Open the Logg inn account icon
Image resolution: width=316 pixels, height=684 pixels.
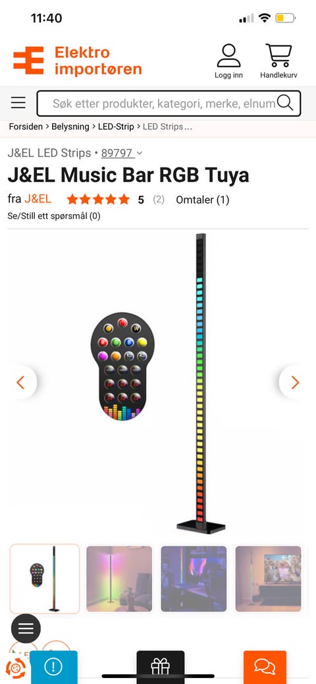pos(228,61)
